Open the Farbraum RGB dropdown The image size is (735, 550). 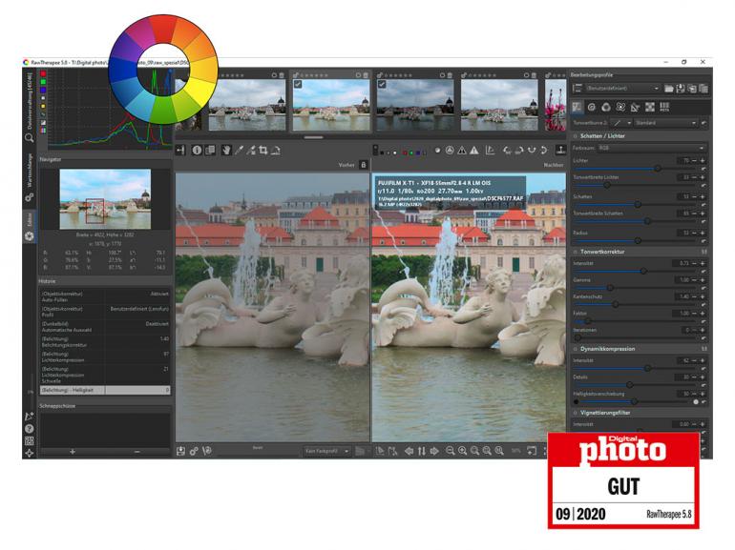(652, 148)
